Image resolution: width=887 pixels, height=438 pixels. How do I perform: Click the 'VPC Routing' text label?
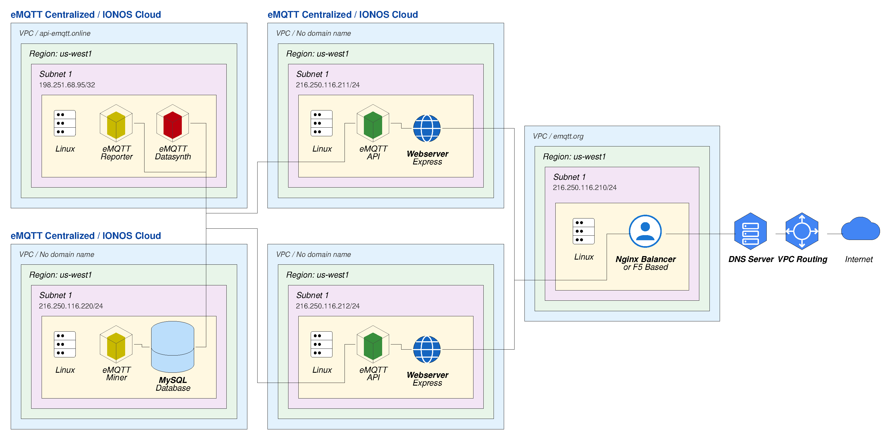802,259
